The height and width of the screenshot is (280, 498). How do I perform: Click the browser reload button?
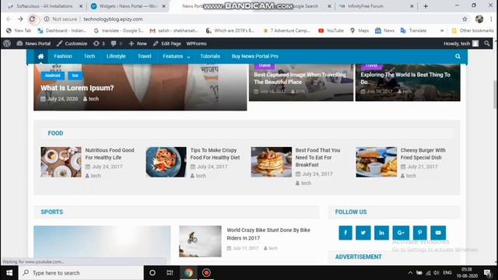coord(32,19)
